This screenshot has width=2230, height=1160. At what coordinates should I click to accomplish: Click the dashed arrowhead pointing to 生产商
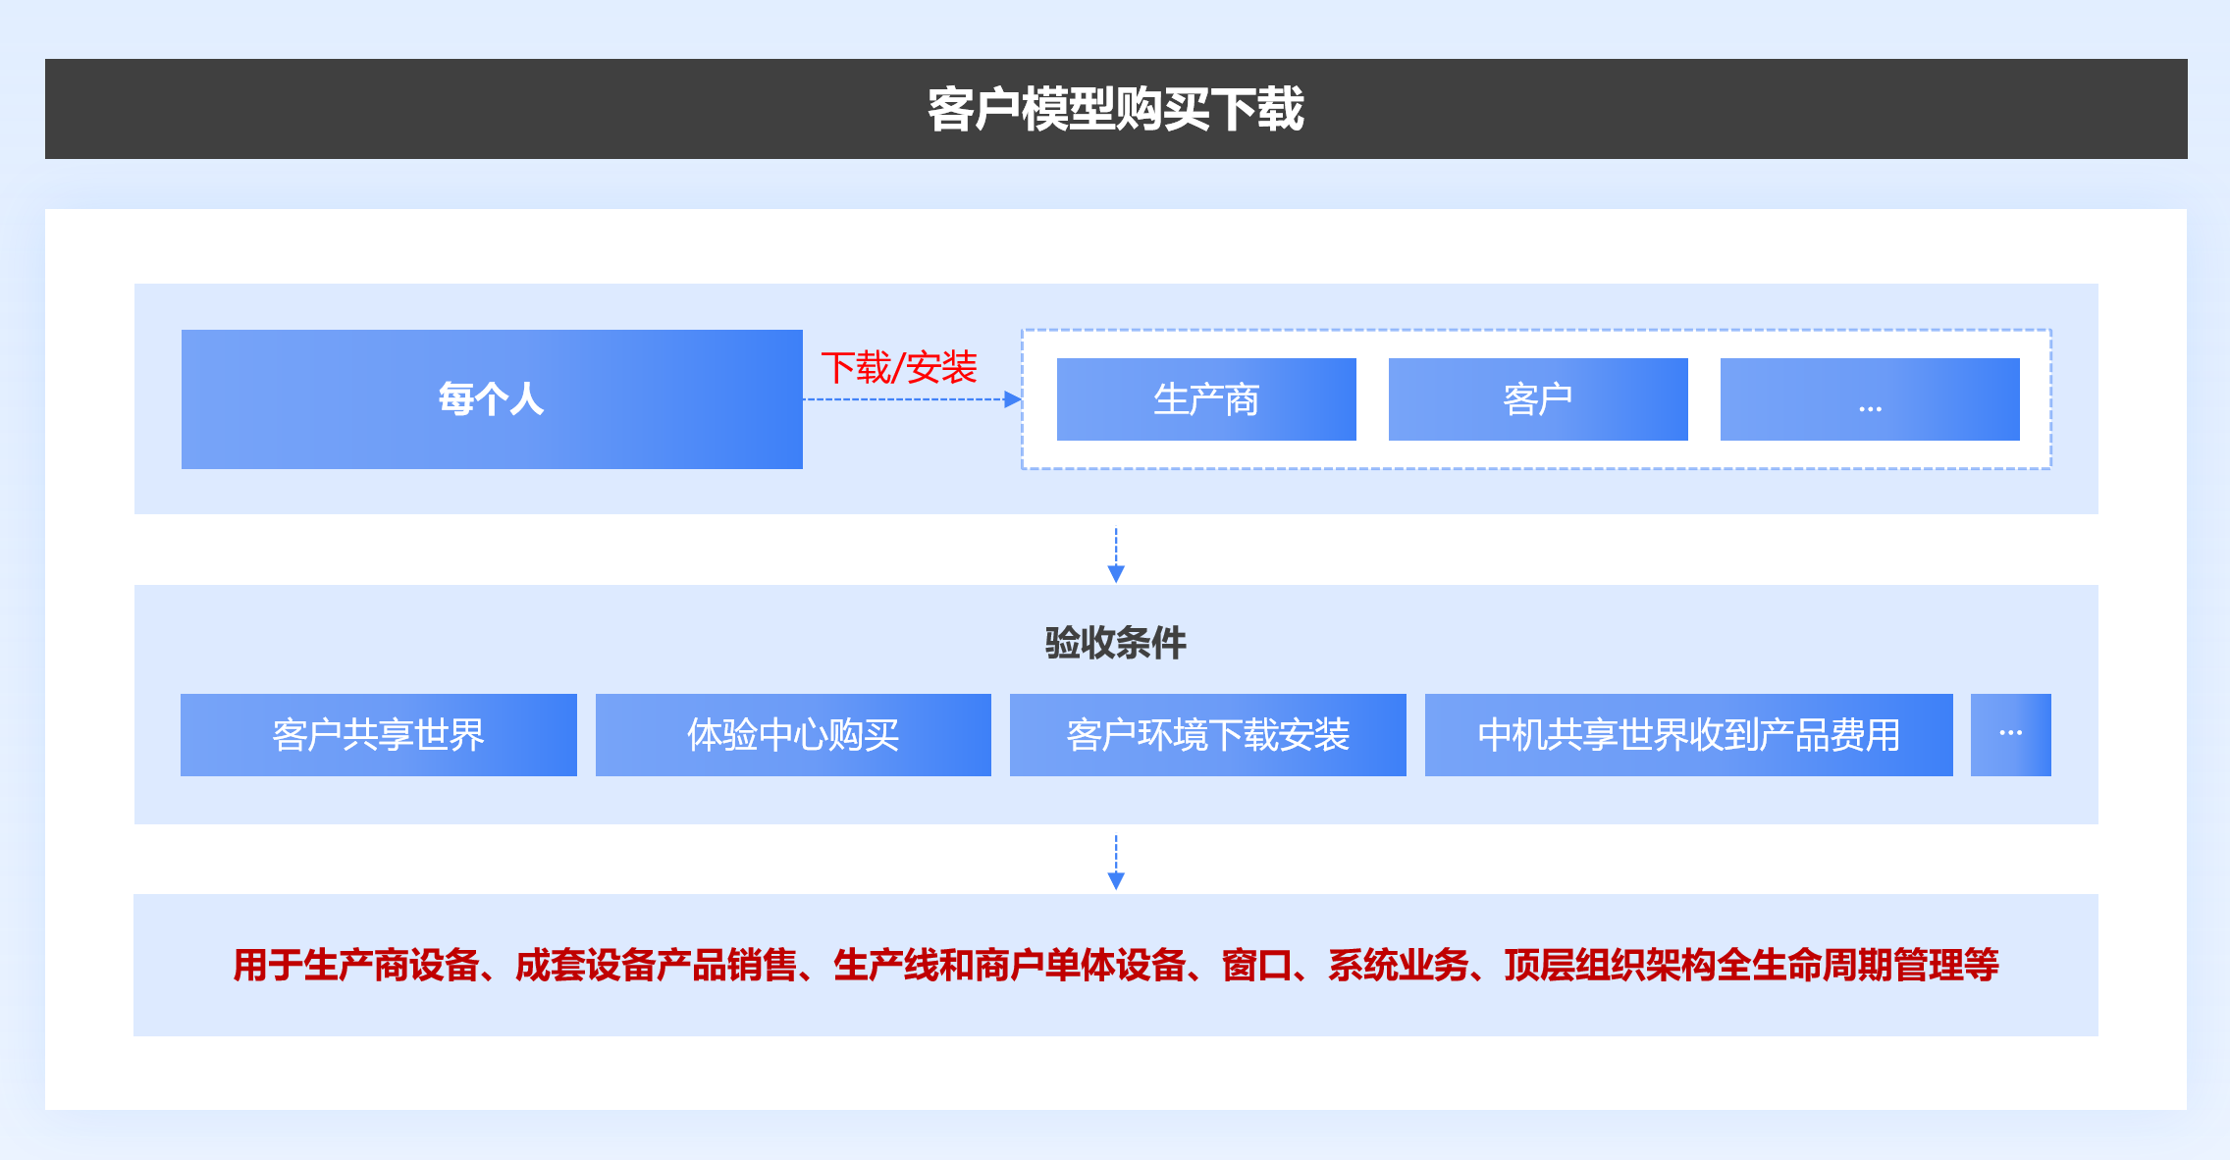click(1013, 399)
